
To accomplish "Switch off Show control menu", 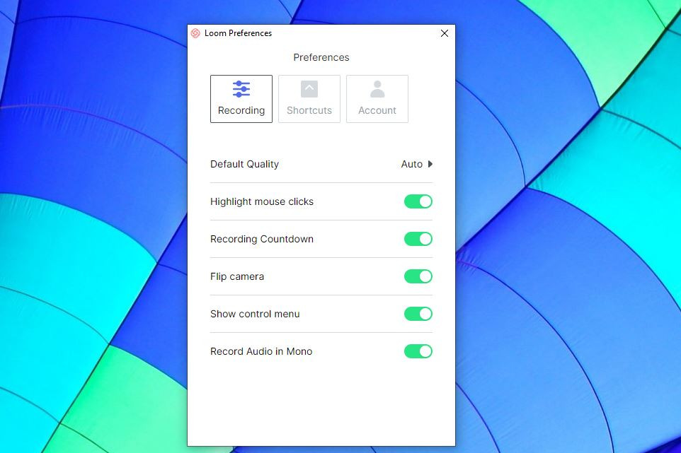I will [418, 314].
